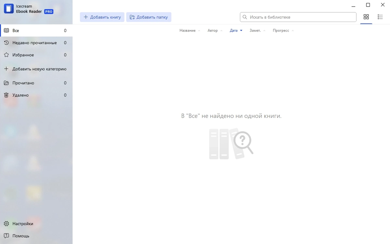Viewport: 390px width, 244px height.
Task: Click the open-book icon beside Все
Action: 6,30
